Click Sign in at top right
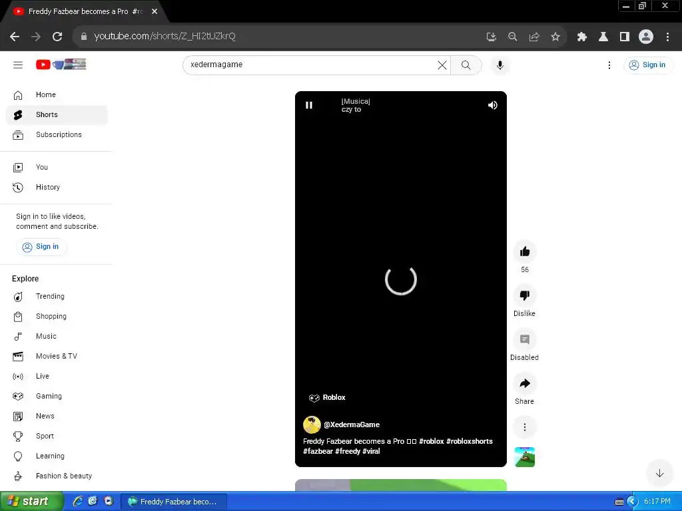This screenshot has width=682, height=511. click(647, 65)
